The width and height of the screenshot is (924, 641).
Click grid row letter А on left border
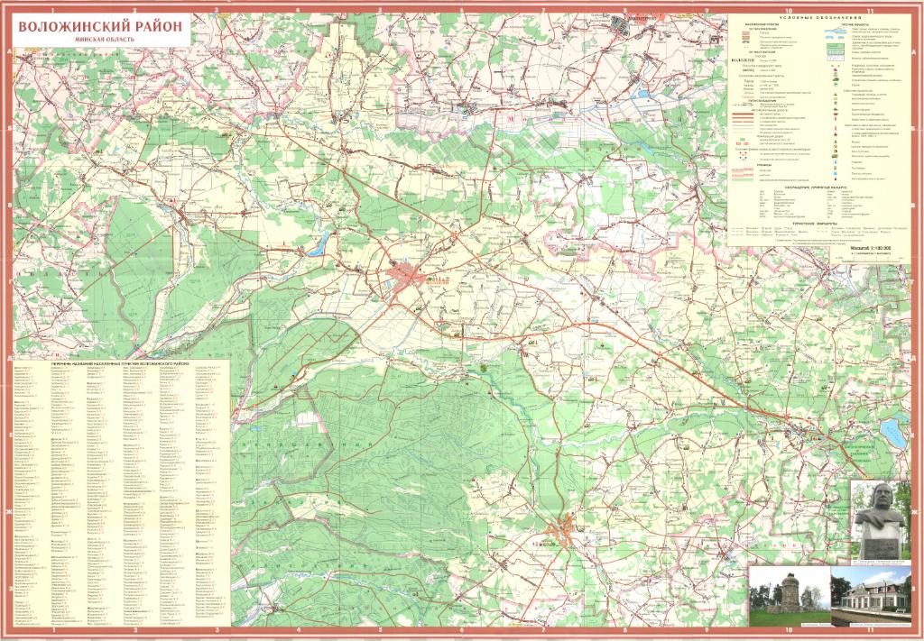click(8, 56)
